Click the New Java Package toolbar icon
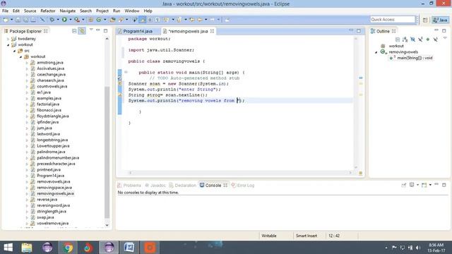The image size is (452, 254). coord(91,20)
